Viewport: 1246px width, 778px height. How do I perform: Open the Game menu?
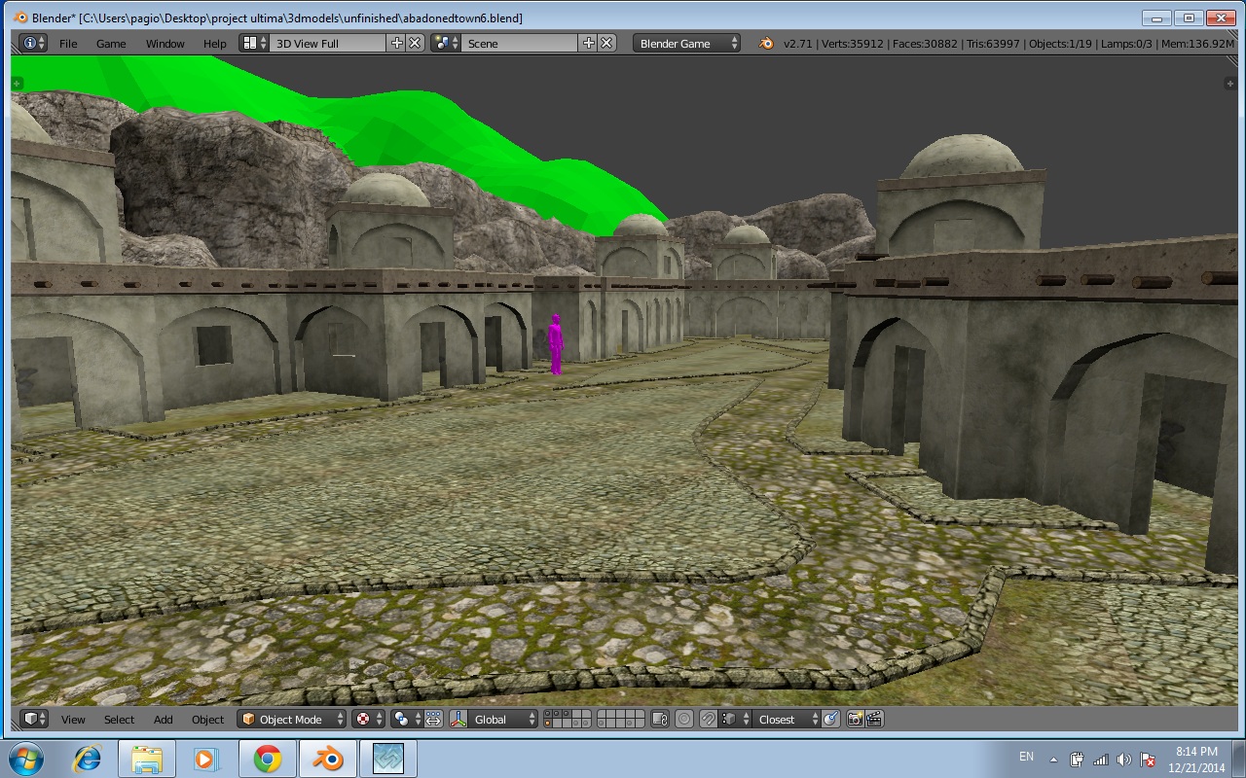click(x=111, y=44)
